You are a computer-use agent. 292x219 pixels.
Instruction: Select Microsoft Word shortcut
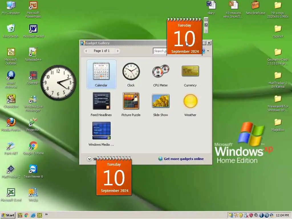33,31
